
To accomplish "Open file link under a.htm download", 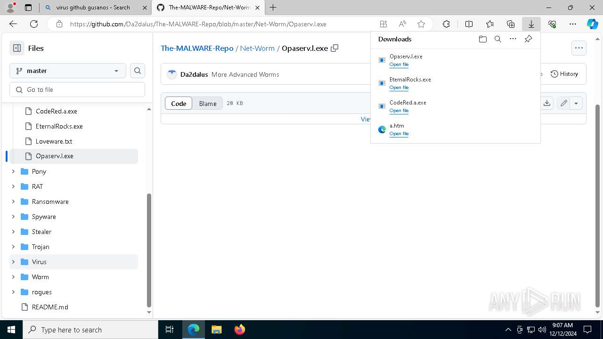I will point(399,134).
